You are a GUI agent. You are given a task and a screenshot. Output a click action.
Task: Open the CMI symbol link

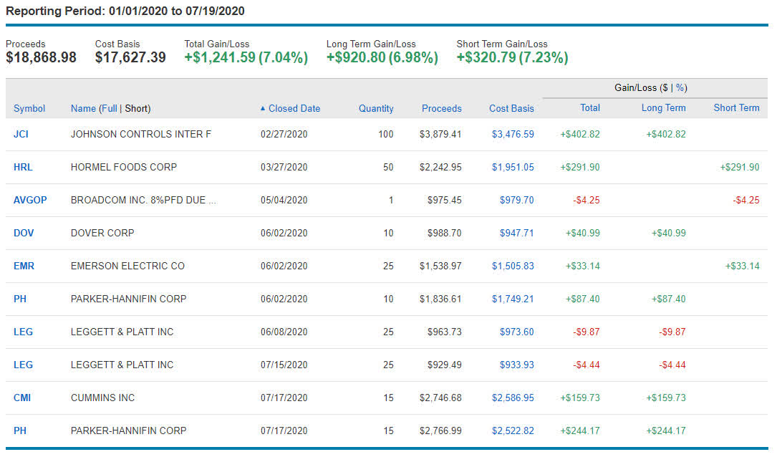coord(22,398)
